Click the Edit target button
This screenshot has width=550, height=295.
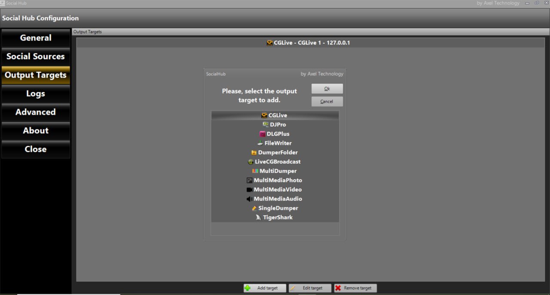(310, 288)
